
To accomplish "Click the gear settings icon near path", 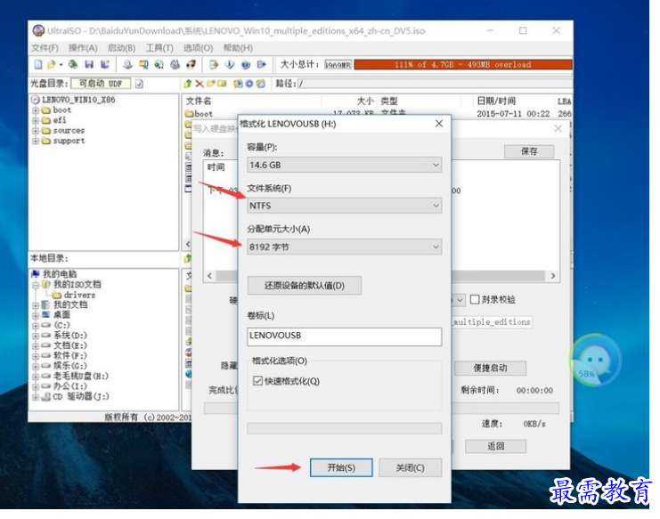I will click(249, 84).
